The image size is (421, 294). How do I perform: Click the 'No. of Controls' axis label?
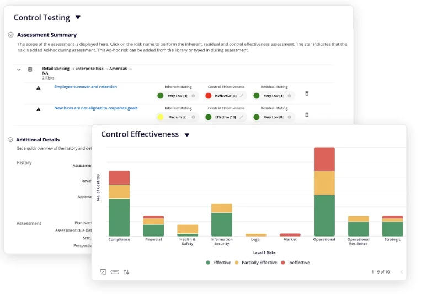98,187
